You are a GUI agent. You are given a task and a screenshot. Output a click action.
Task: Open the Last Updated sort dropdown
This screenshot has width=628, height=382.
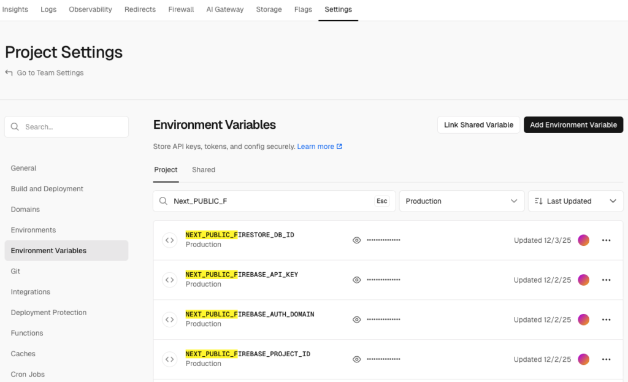[575, 201]
